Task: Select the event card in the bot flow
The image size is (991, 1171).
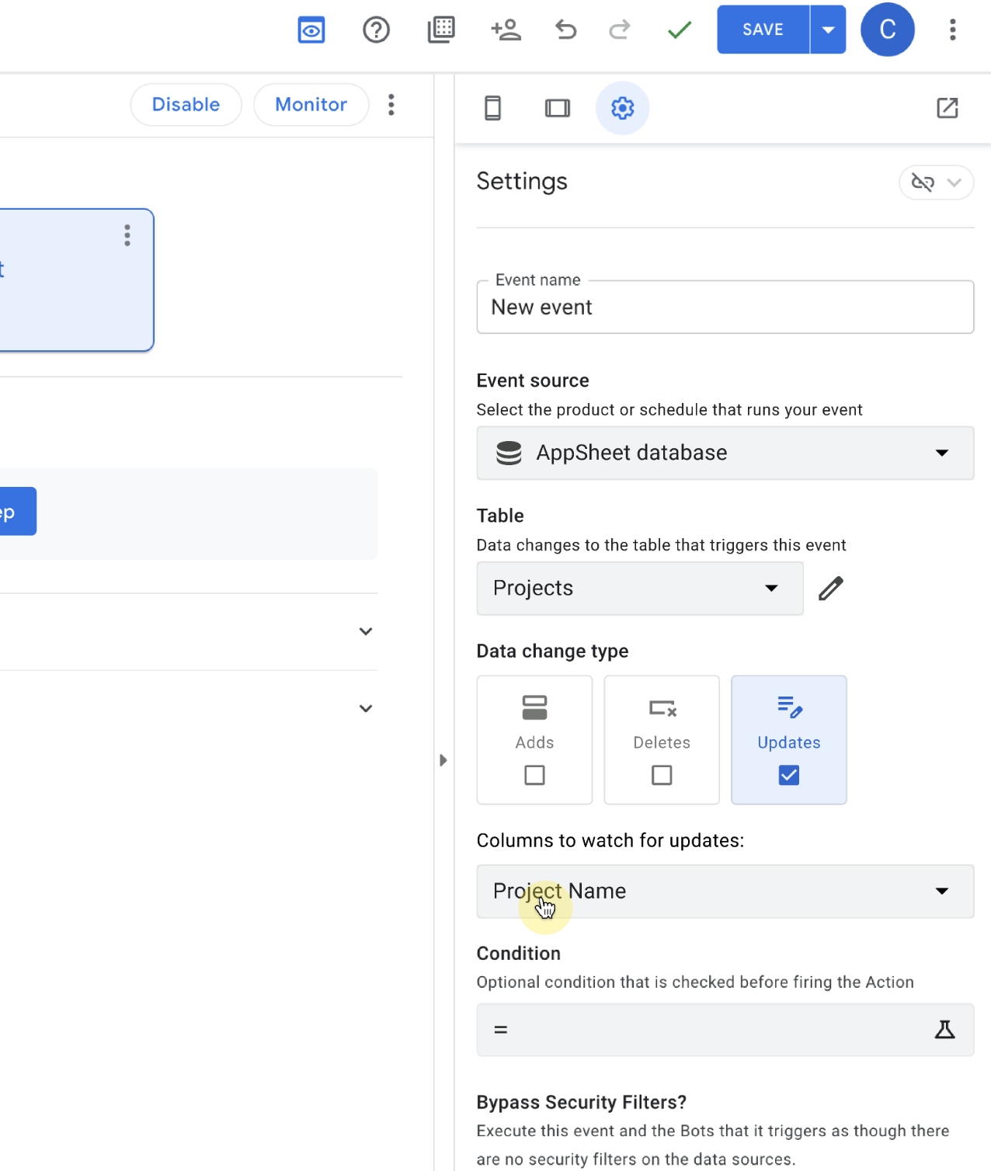Action: 76,280
